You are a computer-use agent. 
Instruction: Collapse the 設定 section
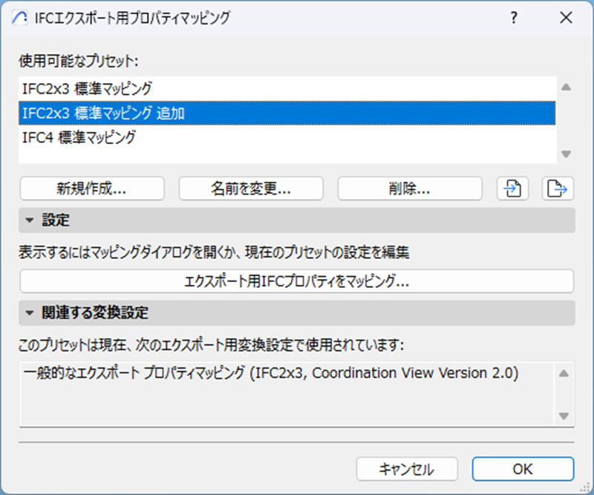click(30, 220)
